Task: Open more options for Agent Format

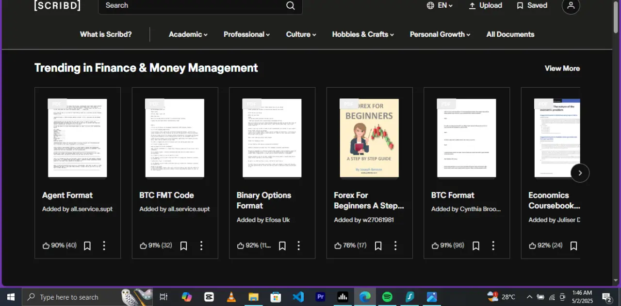Action: pyautogui.click(x=104, y=245)
